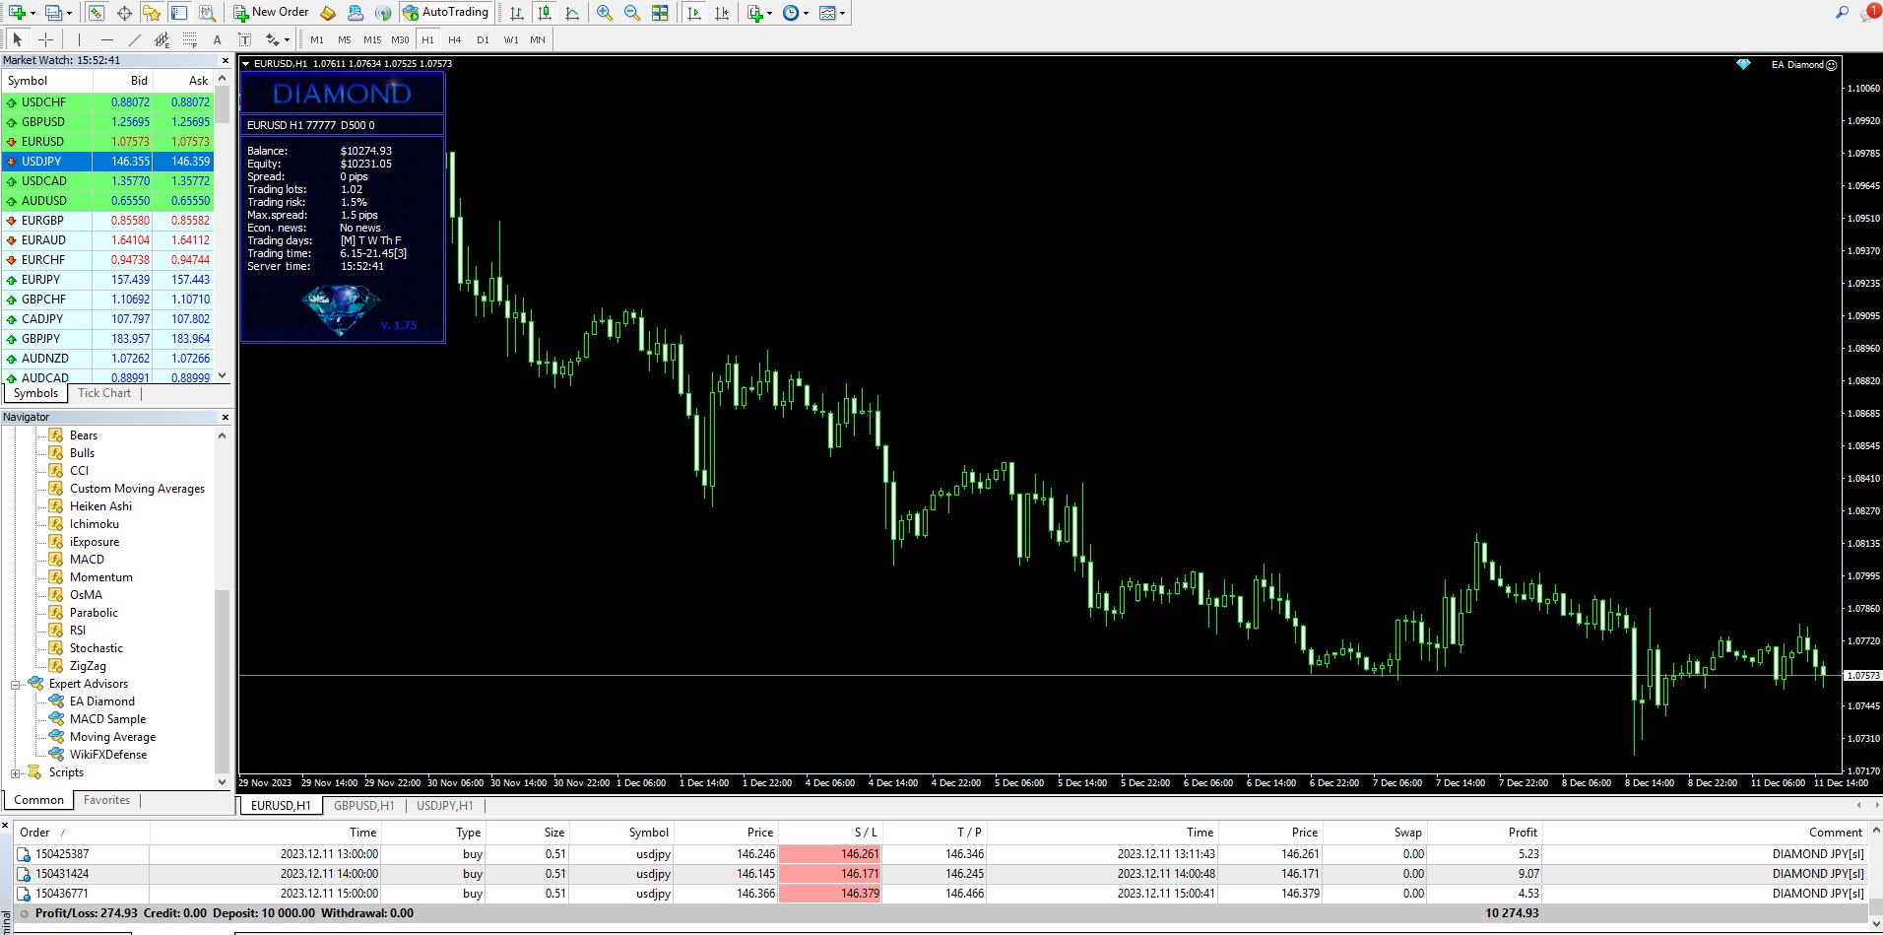Open a new chart window
Screen dimensions: 1883x935
[x=16, y=13]
